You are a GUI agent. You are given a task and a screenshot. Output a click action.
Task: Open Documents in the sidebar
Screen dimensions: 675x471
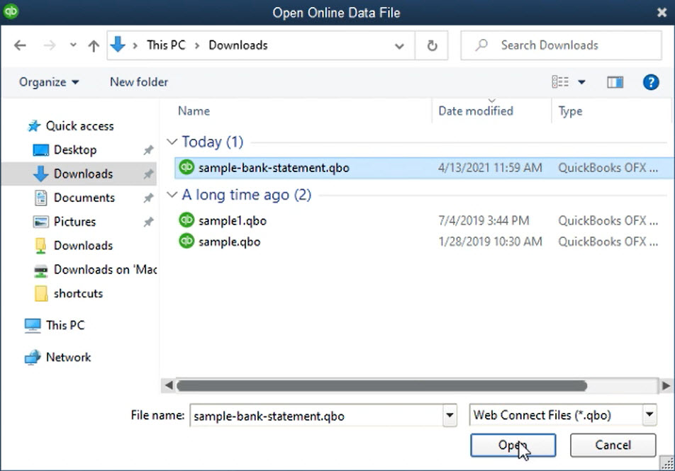pyautogui.click(x=84, y=198)
